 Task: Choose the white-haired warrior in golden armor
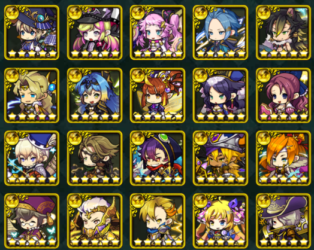coord(95,221)
